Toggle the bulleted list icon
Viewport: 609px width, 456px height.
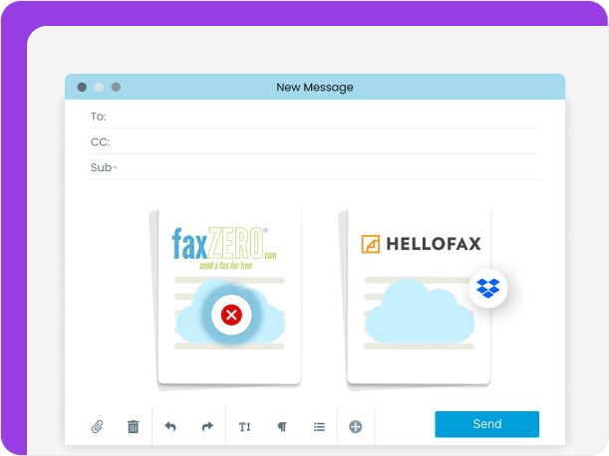tap(319, 427)
